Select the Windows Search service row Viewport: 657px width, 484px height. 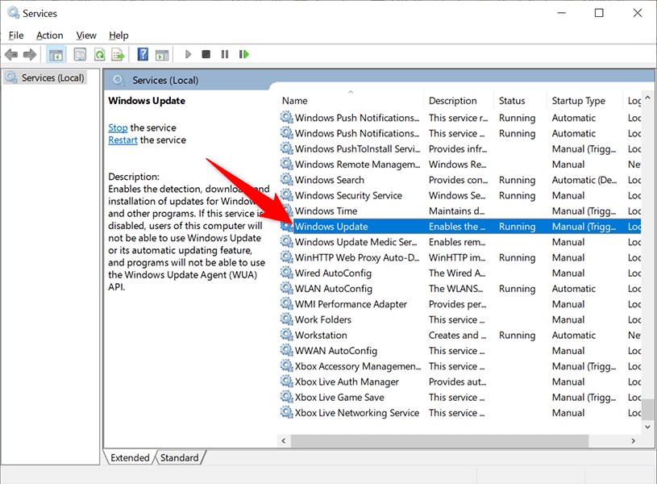click(329, 180)
